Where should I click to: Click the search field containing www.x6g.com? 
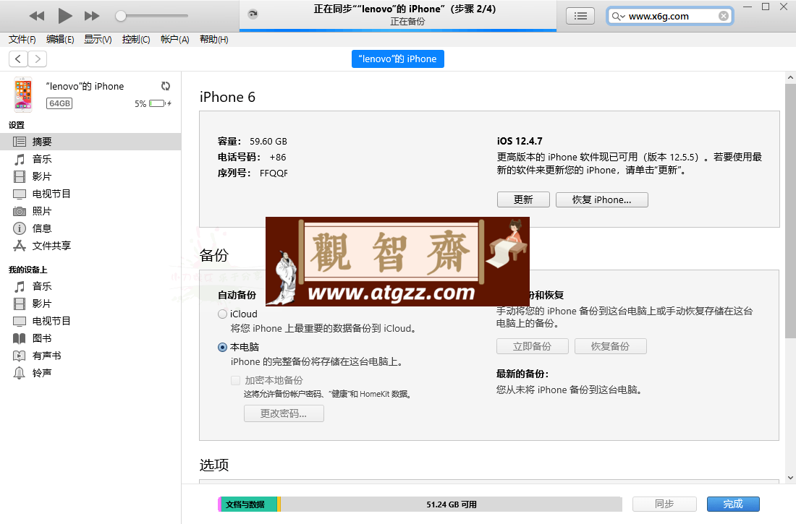click(x=670, y=16)
